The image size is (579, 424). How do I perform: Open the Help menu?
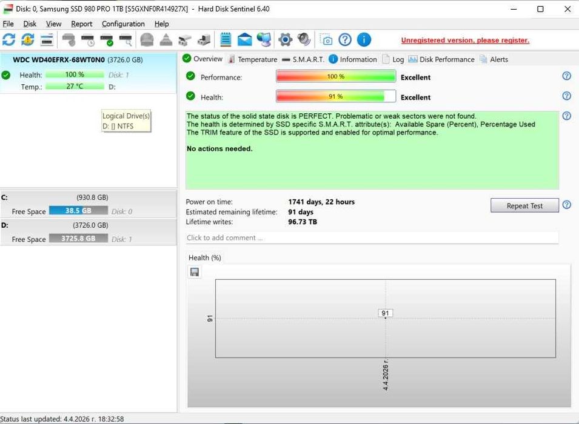tap(161, 24)
